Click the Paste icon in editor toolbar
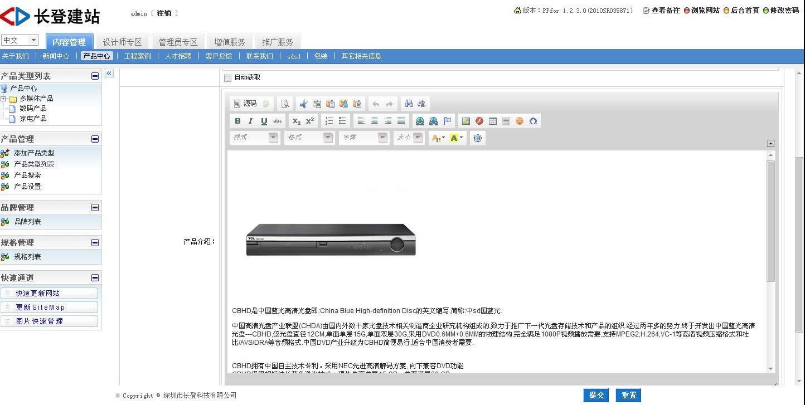Image resolution: width=805 pixels, height=405 pixels. [330, 104]
